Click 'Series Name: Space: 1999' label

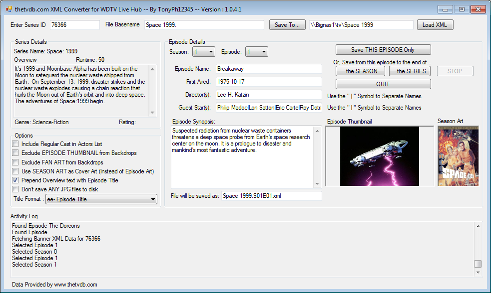point(46,51)
